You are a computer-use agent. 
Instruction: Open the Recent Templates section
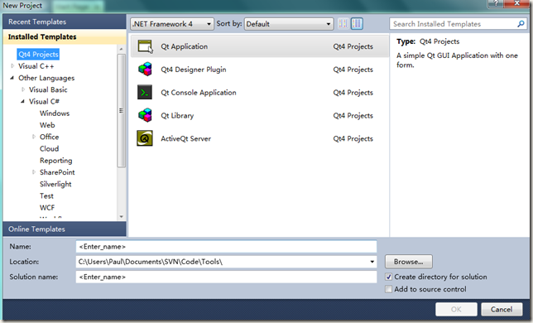pyautogui.click(x=65, y=22)
